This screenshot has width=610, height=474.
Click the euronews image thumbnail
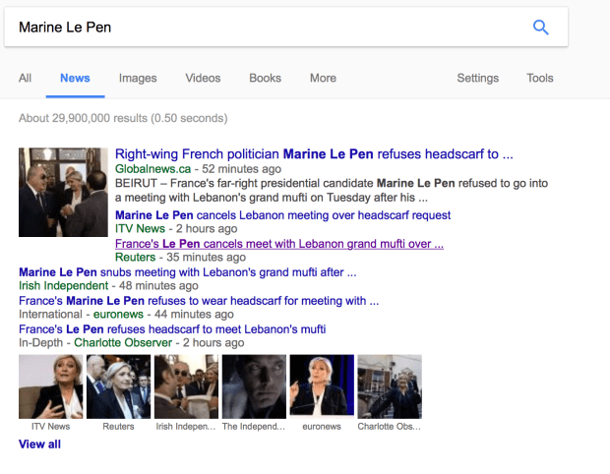322,387
